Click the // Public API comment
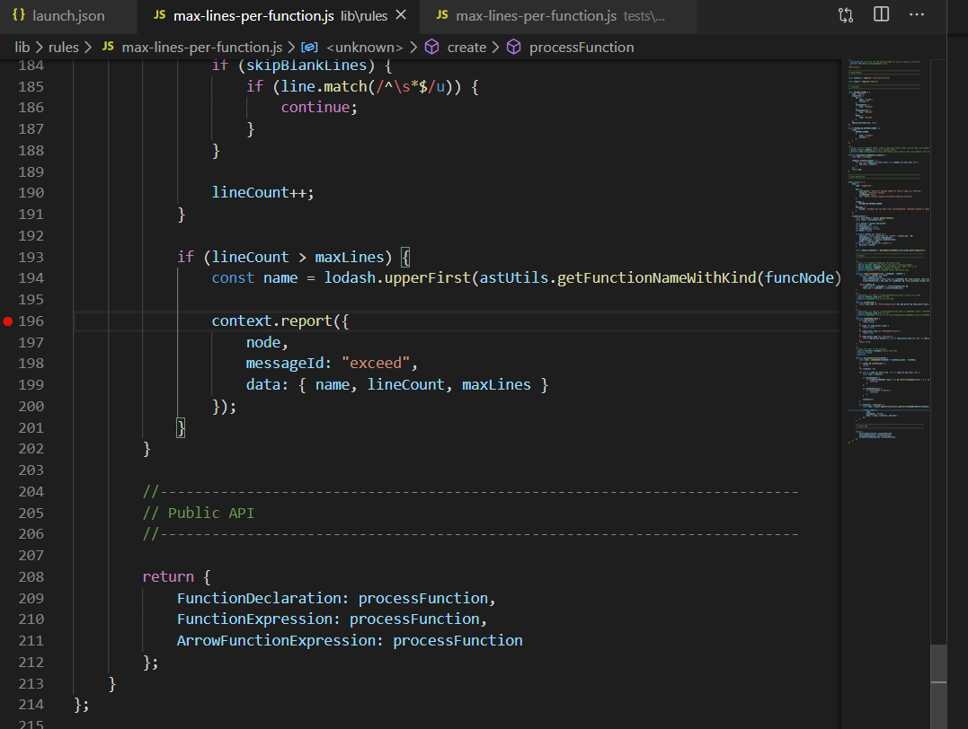 pos(198,514)
